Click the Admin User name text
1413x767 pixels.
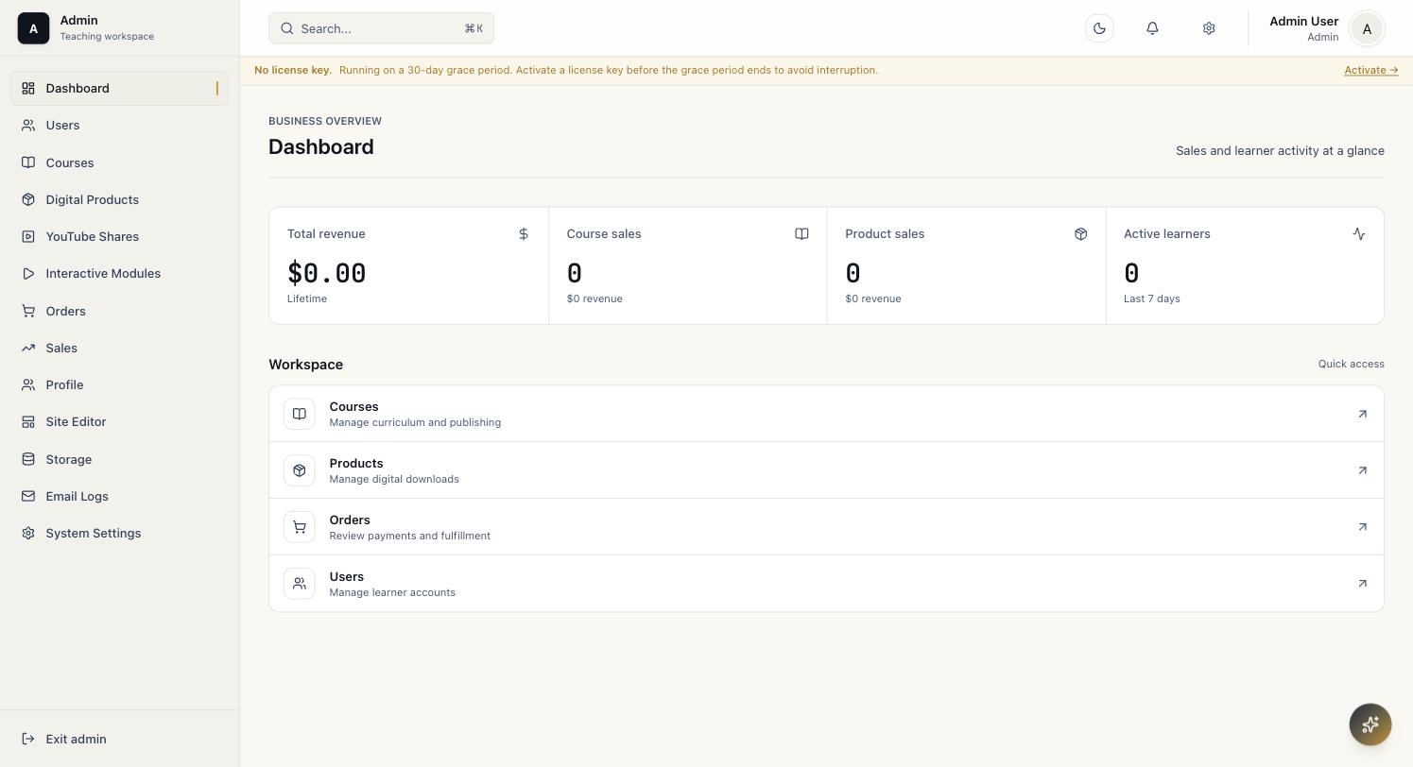[x=1303, y=21]
